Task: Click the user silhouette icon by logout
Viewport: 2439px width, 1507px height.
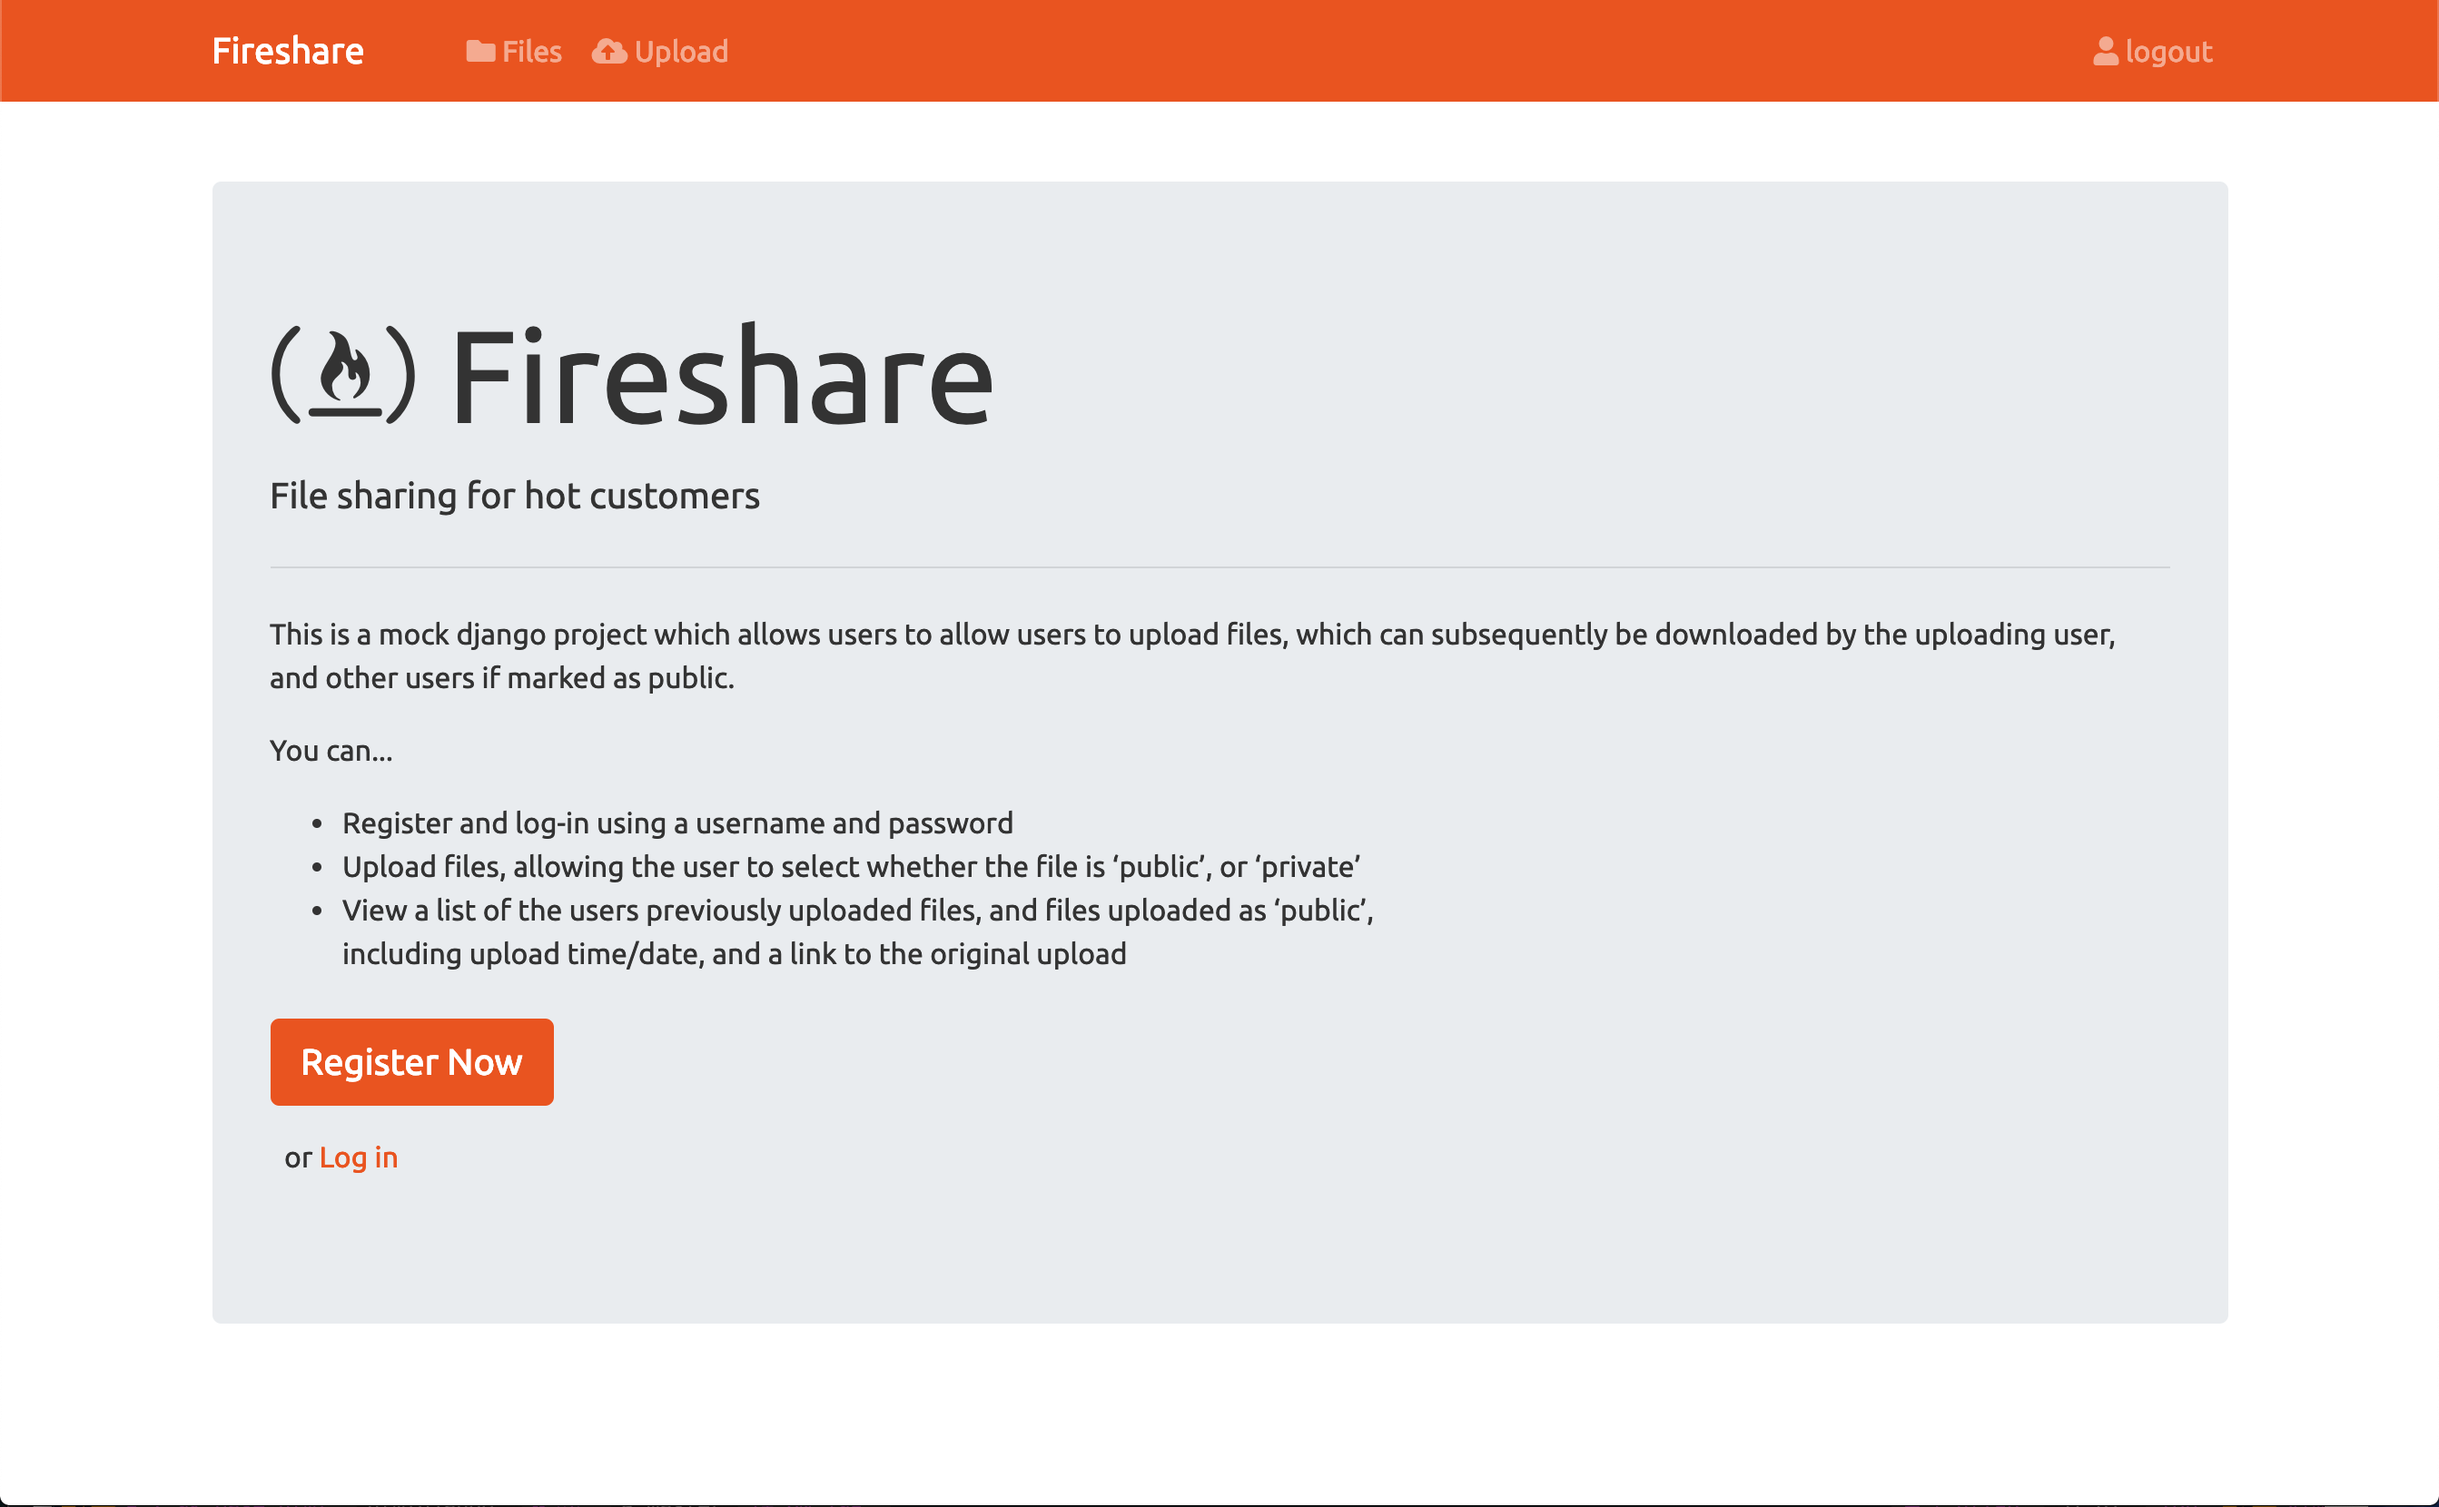Action: (x=2105, y=51)
